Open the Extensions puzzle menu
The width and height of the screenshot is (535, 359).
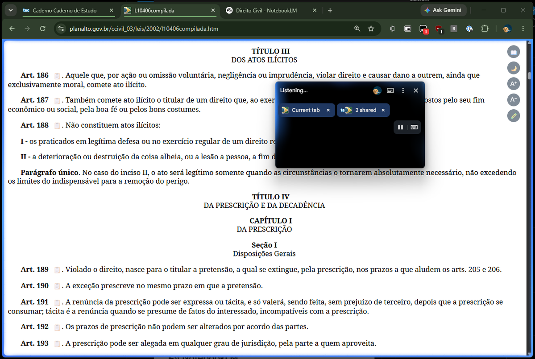pos(485,29)
